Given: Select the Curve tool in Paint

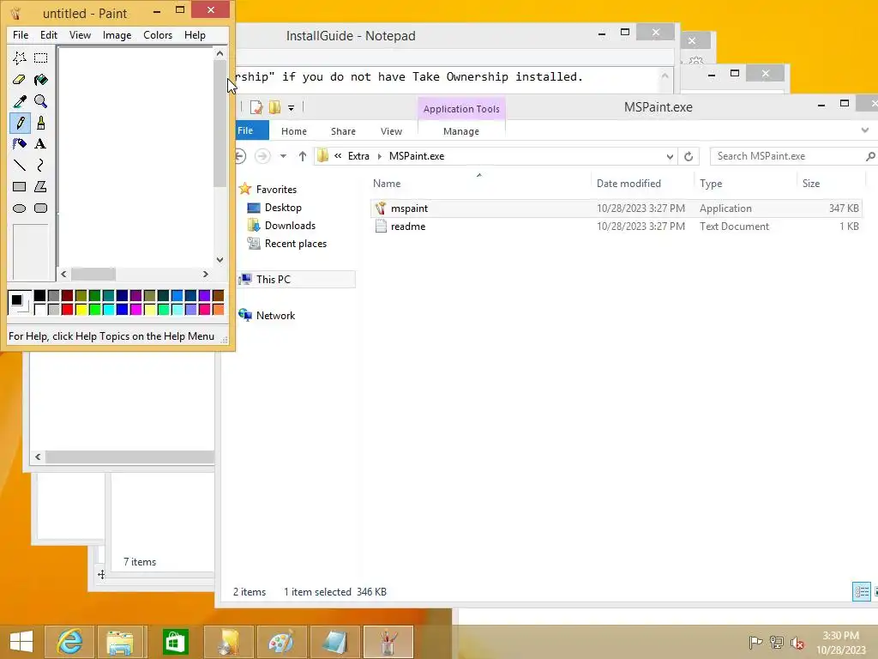Looking at the screenshot, I should [x=40, y=165].
